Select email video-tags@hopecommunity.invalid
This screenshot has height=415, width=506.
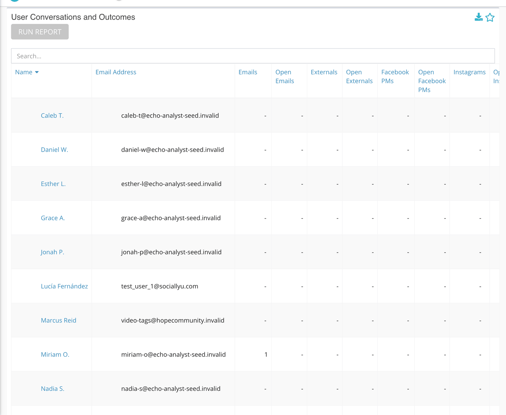[x=173, y=320]
